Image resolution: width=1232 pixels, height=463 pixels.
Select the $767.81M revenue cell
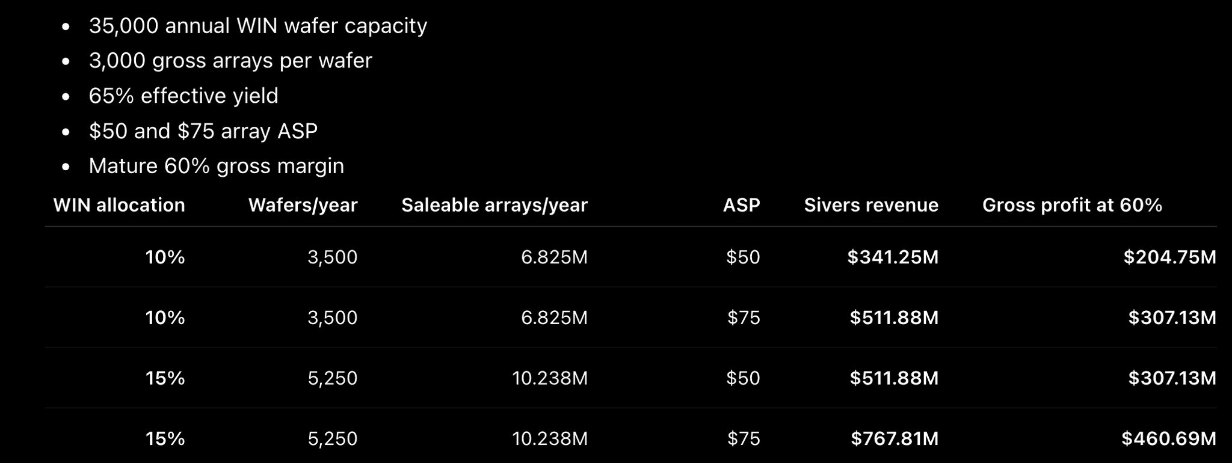tap(895, 438)
